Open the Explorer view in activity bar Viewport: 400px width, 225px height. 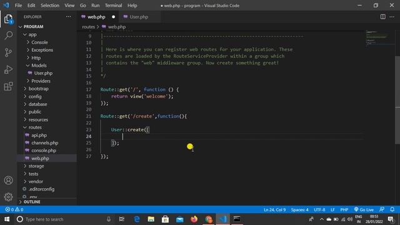pyautogui.click(x=8, y=19)
